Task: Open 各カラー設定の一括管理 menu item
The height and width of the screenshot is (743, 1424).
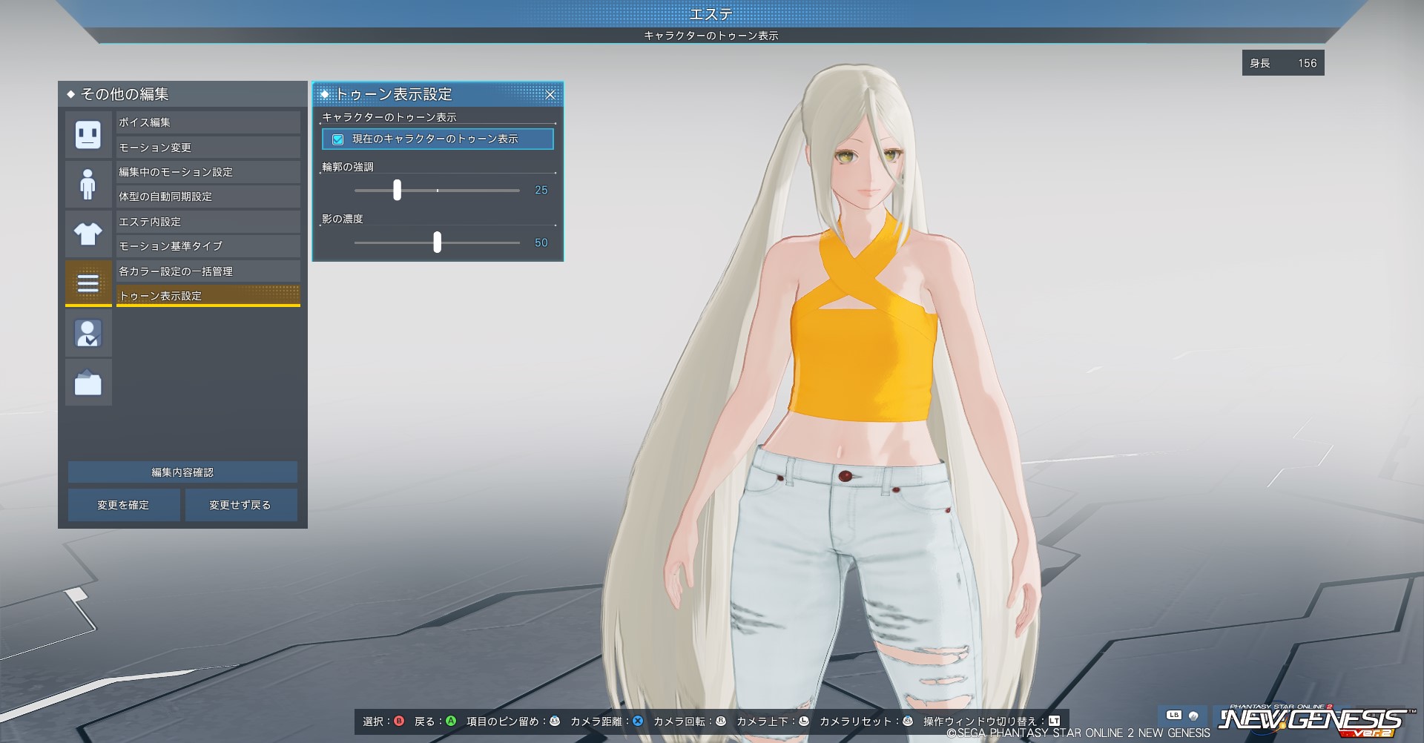Action: [x=208, y=271]
